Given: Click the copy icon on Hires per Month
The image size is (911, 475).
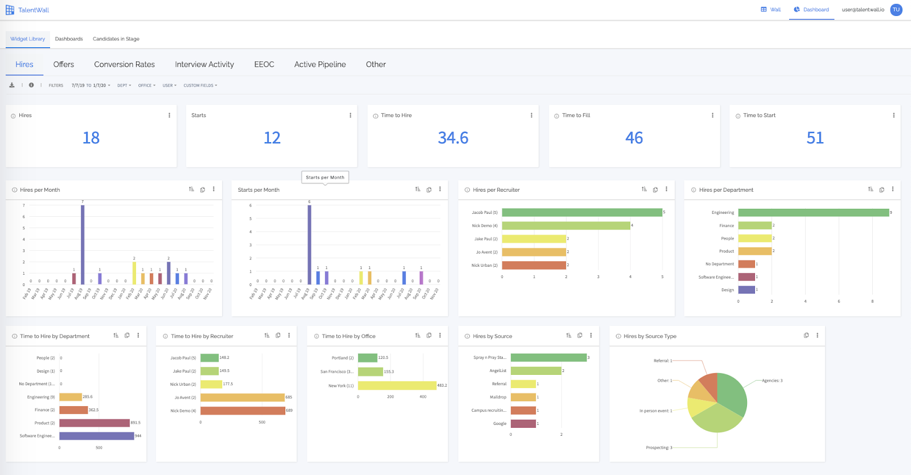Looking at the screenshot, I should (x=203, y=190).
